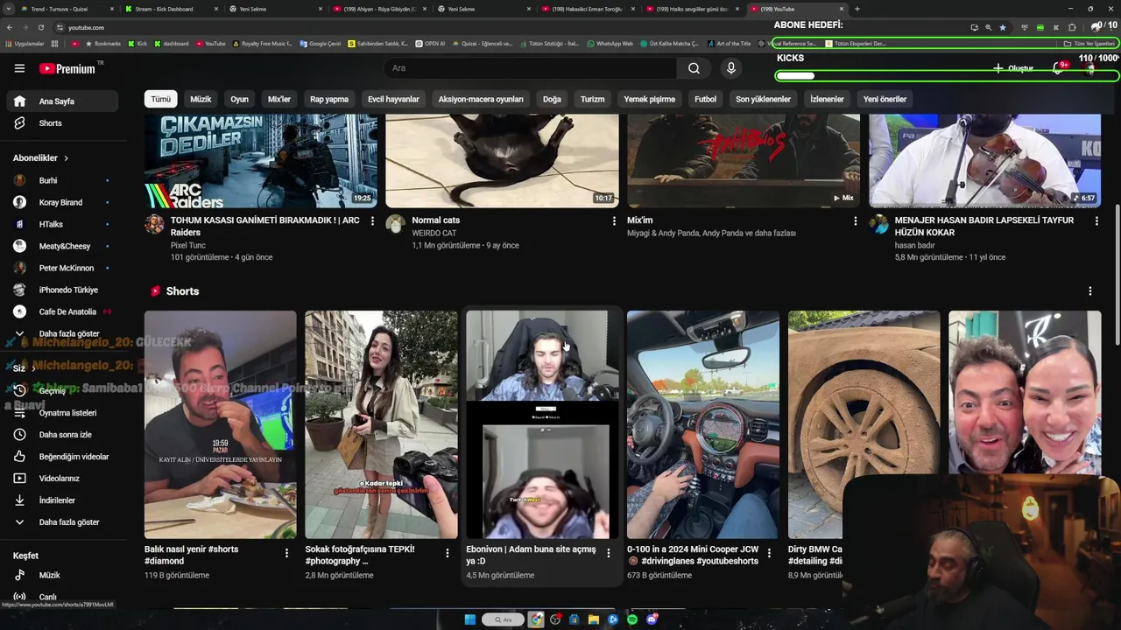Open Burhi channel subscription
This screenshot has height=630, width=1121.
[x=63, y=180]
